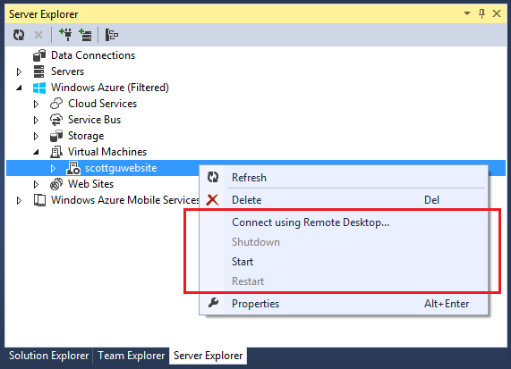
Task: Expand the Web Sites node
Action: pos(36,184)
